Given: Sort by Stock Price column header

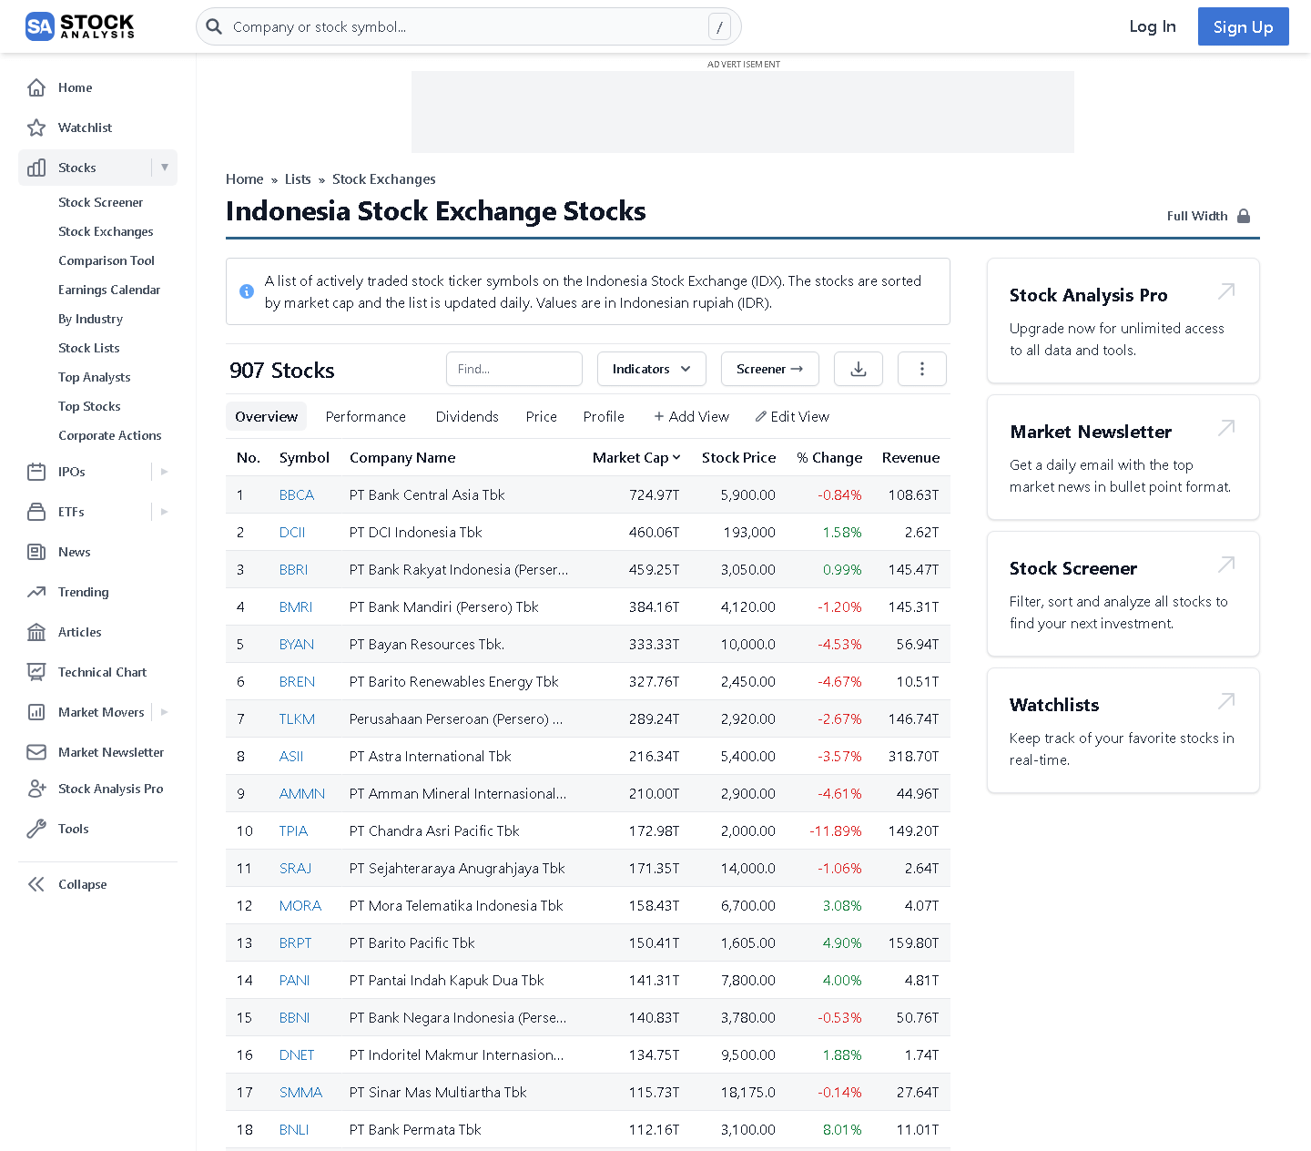Looking at the screenshot, I should click(x=738, y=457).
